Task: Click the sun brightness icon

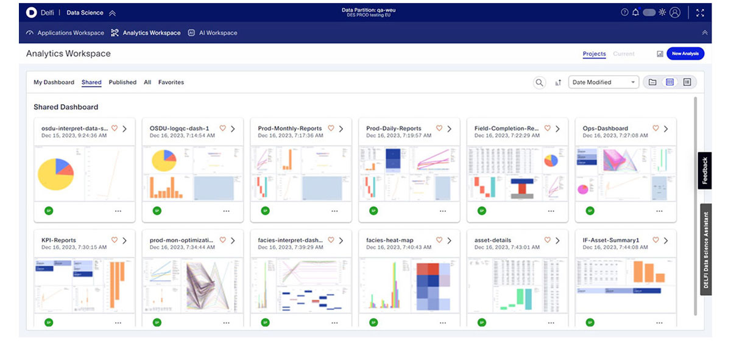Action: tap(662, 12)
